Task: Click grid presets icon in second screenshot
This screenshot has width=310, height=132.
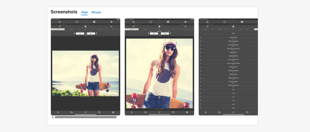Action: (185, 26)
